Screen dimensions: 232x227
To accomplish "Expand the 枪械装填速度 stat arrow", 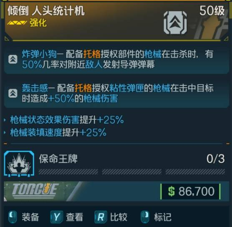I will pos(5,132).
